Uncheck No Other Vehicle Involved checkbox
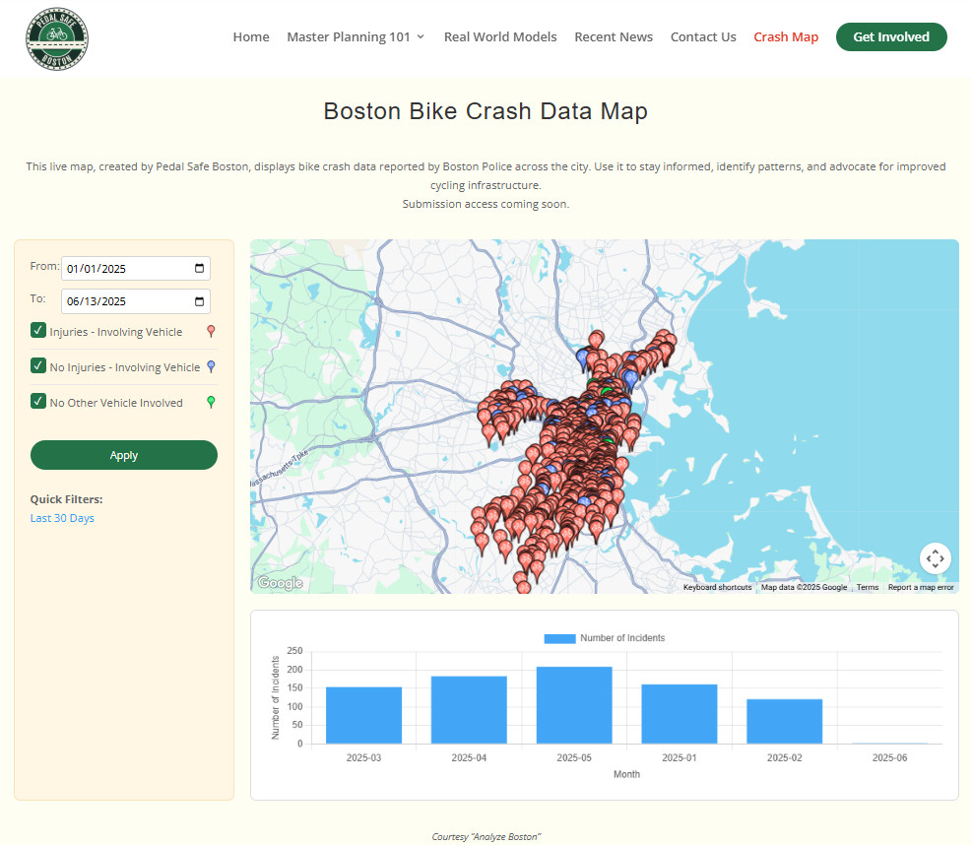Image resolution: width=972 pixels, height=845 pixels. (38, 401)
